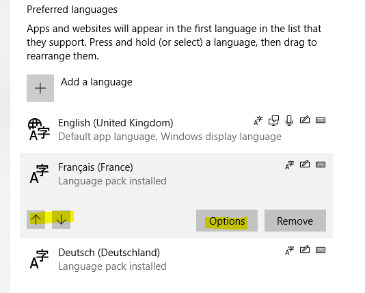Select English (United Kingdom) language entry
The width and height of the screenshot is (365, 293).
[x=176, y=129]
